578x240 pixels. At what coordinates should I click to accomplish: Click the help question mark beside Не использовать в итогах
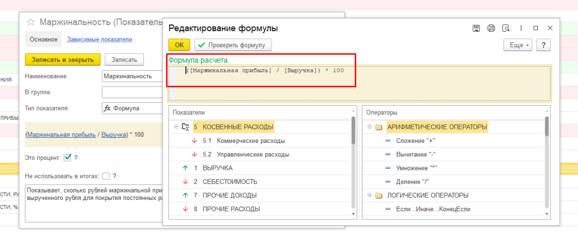[115, 176]
